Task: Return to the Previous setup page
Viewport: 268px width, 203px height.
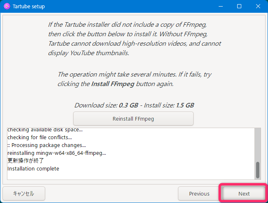Action: 199,194
